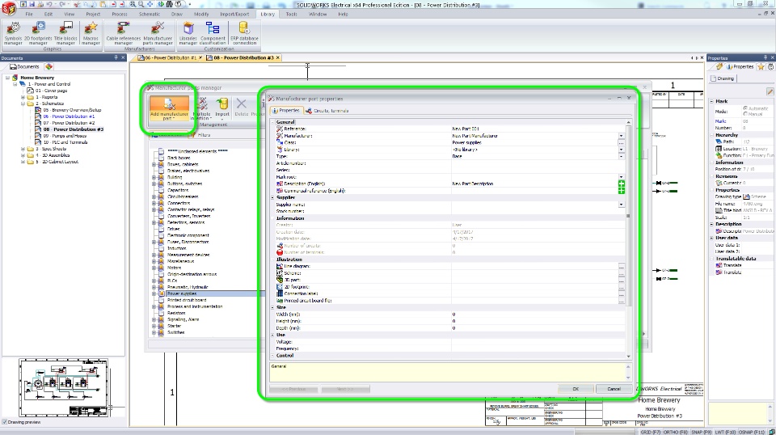
Task: Click the OK button
Action: click(x=575, y=389)
